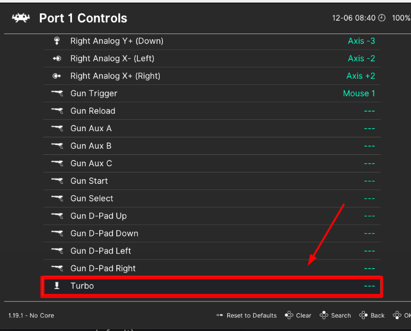411x331 pixels.
Task: Choose the Gun Start binding row
Action: 212,181
